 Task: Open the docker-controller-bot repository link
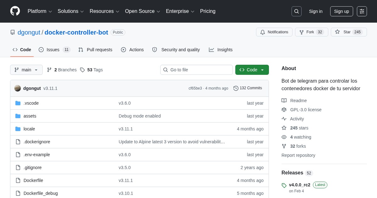point(76,32)
